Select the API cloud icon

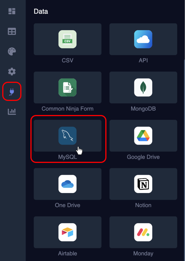[x=143, y=39]
